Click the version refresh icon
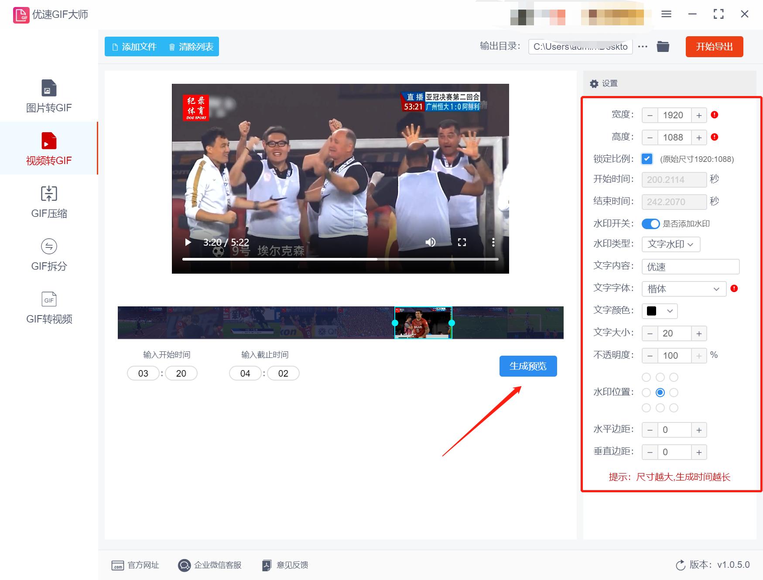Screen dimensions: 763x580 click(681, 565)
